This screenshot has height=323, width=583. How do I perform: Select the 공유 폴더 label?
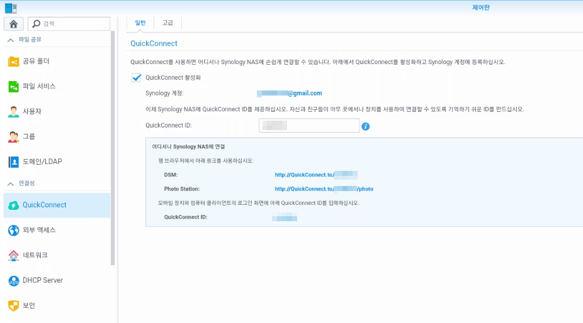pos(36,61)
